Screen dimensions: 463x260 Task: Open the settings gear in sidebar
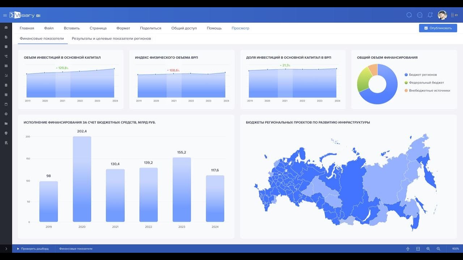point(6,114)
